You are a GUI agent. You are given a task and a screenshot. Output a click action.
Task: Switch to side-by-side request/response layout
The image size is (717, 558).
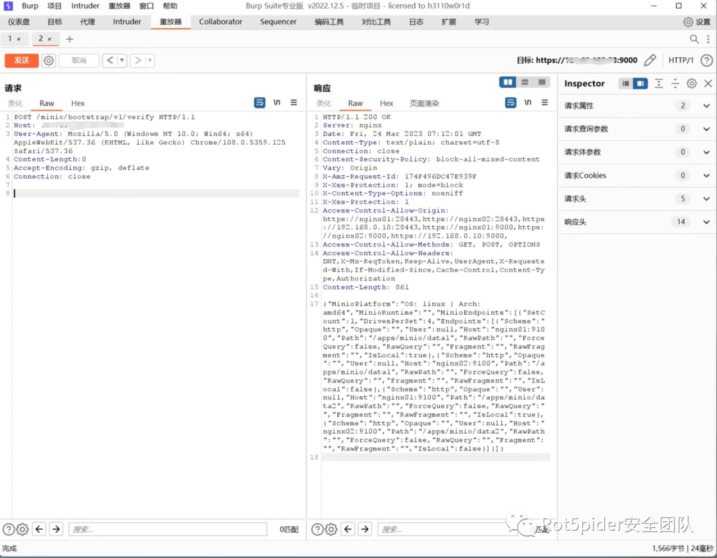(508, 82)
